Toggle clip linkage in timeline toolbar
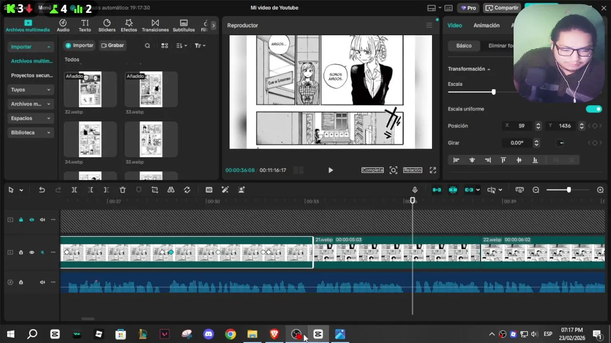This screenshot has width=611, height=343. coord(469,190)
